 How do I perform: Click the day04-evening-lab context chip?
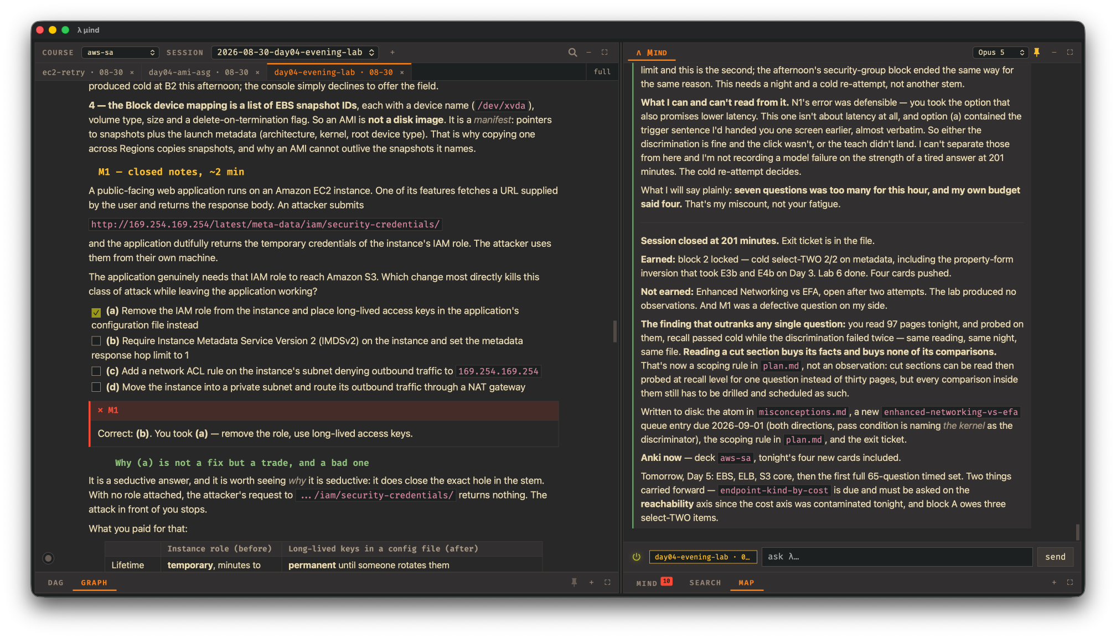point(702,557)
